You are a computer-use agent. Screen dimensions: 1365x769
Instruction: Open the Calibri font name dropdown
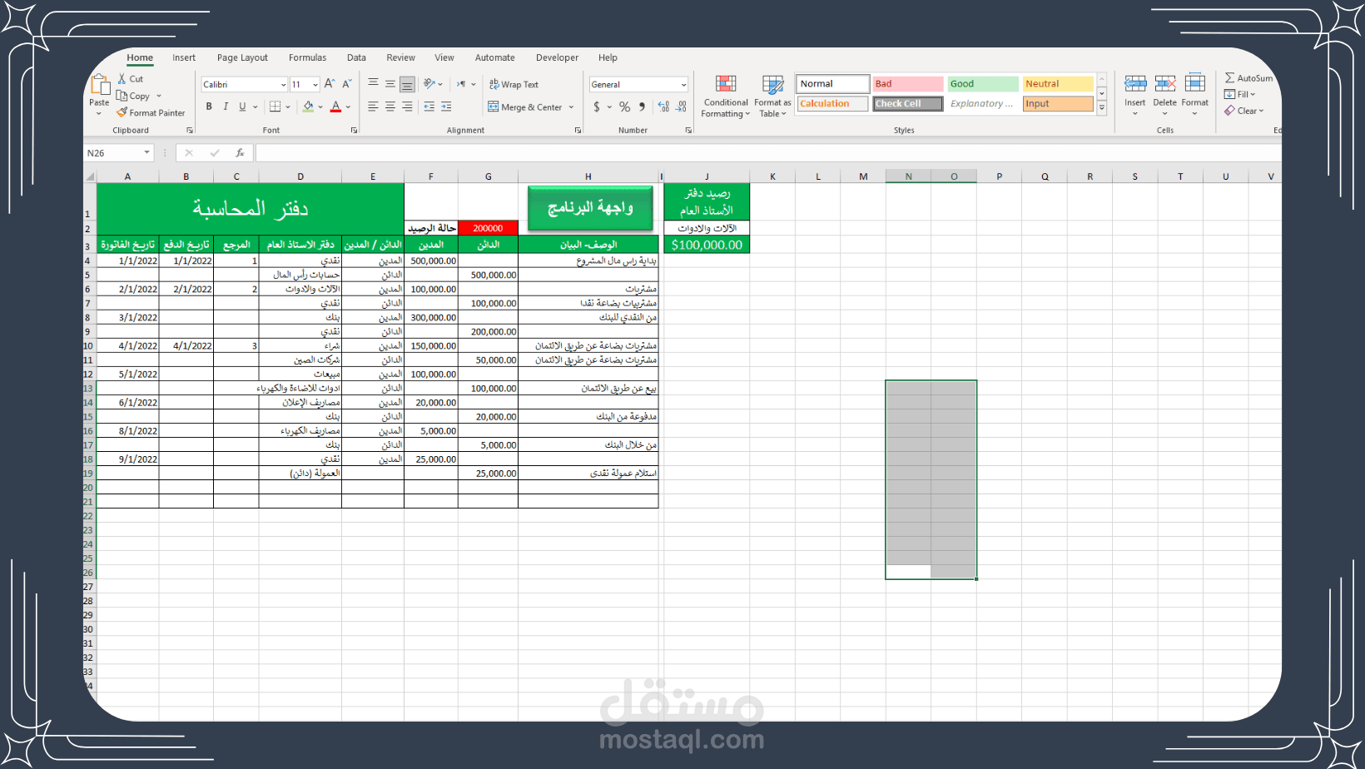pyautogui.click(x=283, y=85)
